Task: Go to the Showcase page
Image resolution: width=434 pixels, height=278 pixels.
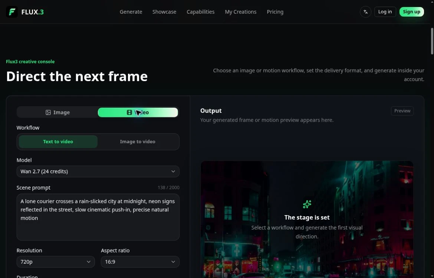Action: pyautogui.click(x=164, y=12)
